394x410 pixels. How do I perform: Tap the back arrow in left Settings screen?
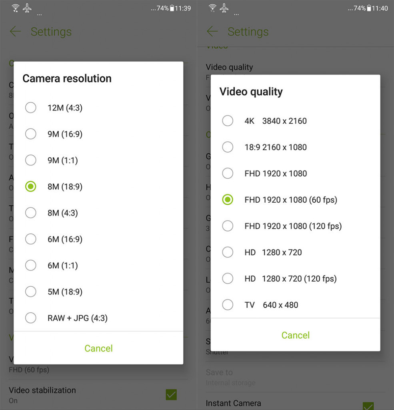click(15, 32)
